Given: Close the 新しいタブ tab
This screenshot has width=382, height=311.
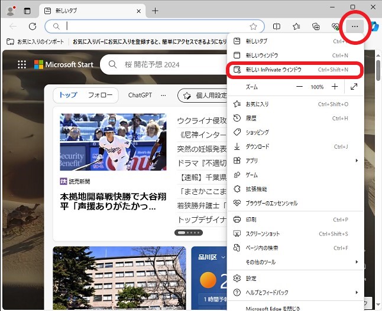Looking at the screenshot, I should click(138, 11).
